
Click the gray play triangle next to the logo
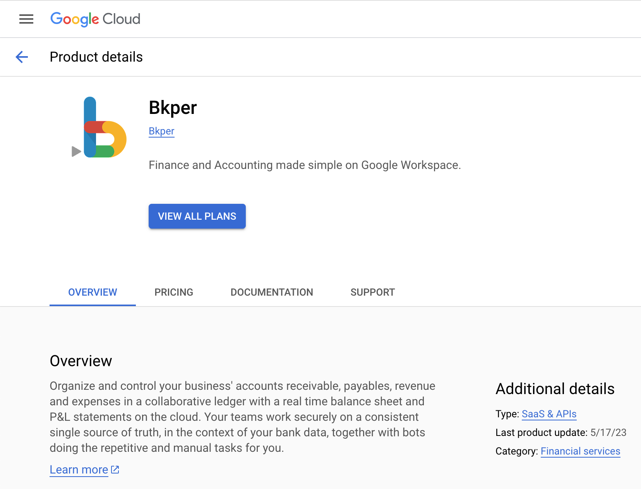pyautogui.click(x=75, y=152)
